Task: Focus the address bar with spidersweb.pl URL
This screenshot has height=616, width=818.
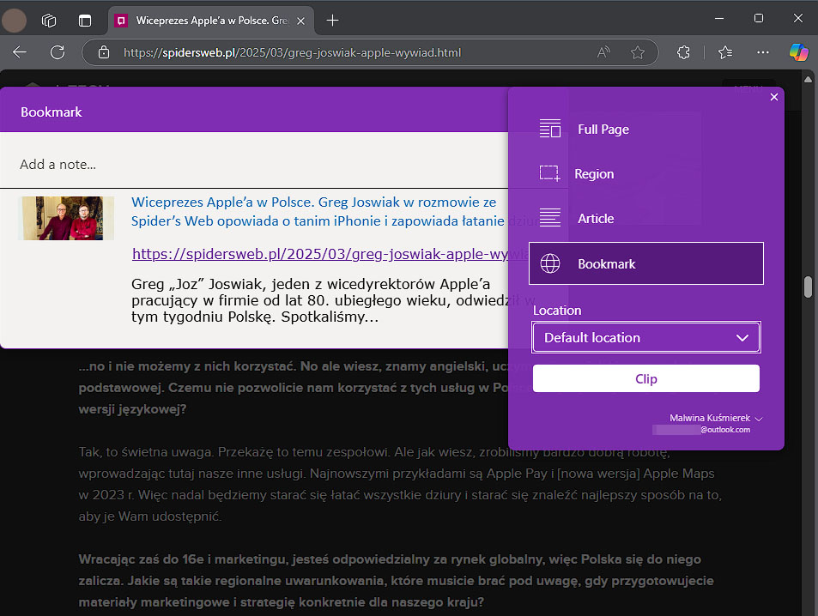Action: (x=292, y=52)
